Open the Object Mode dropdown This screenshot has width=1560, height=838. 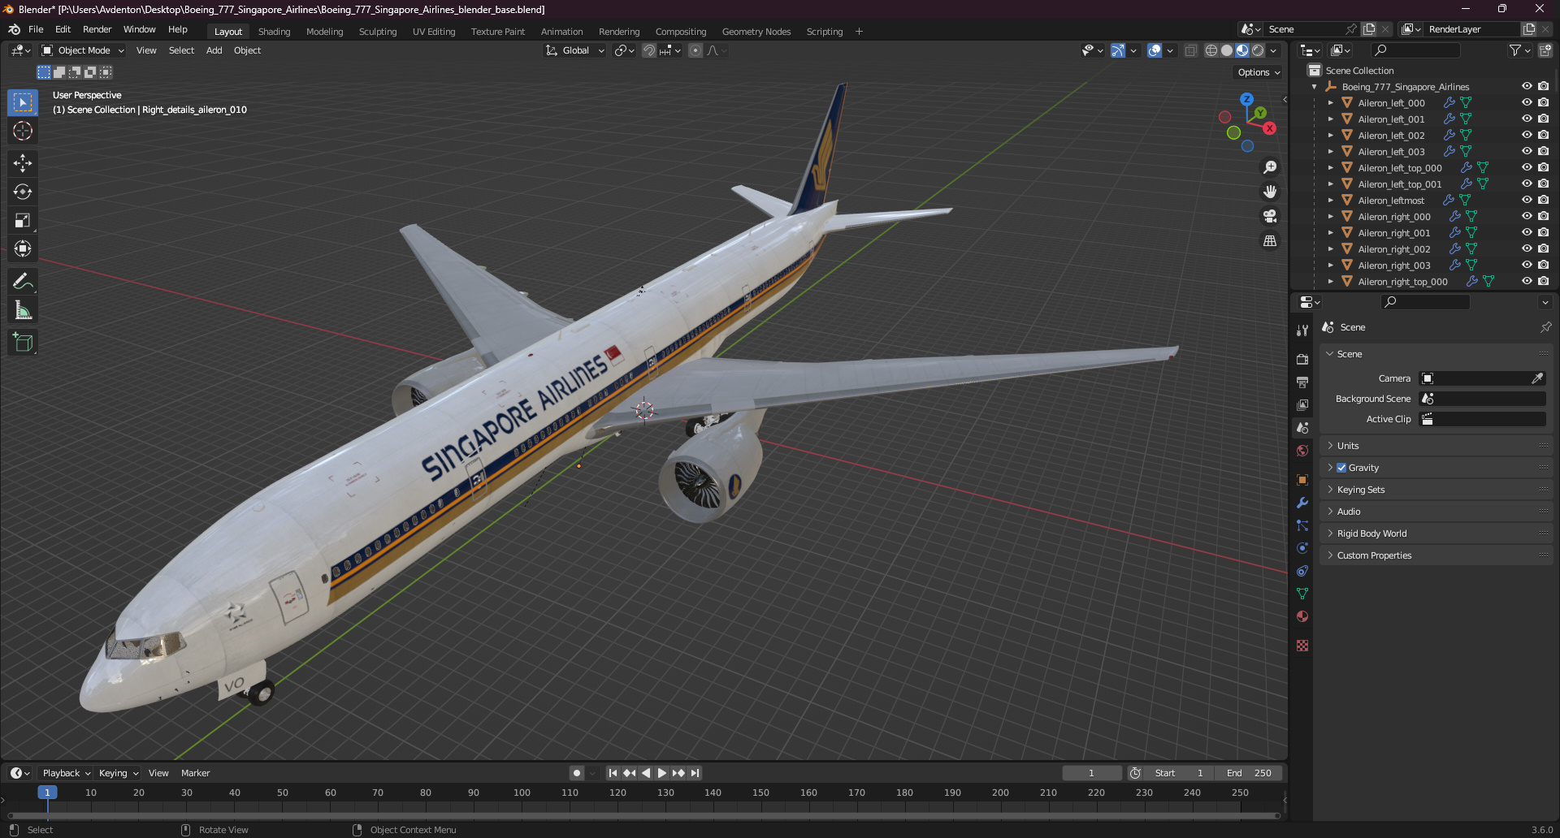[84, 50]
